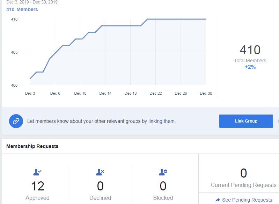
Task: Click the arrow icon beside See Pending Requests
Action: tap(218, 200)
